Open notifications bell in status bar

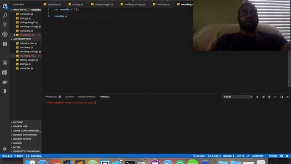(x=287, y=156)
